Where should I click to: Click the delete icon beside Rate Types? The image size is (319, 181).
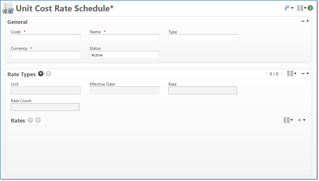(x=49, y=74)
